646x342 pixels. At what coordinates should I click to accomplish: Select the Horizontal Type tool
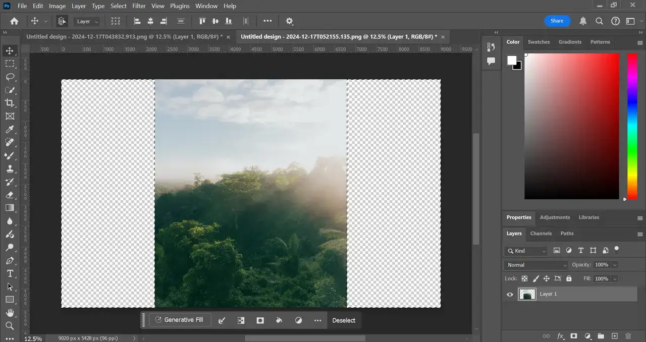click(10, 273)
